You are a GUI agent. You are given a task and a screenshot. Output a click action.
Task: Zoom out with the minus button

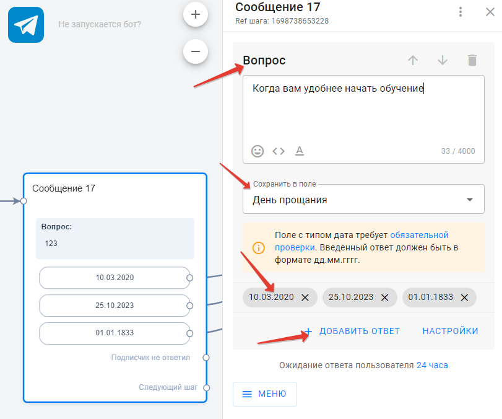coord(196,51)
